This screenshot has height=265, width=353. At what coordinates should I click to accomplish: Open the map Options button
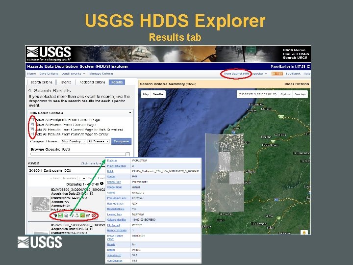point(285,94)
